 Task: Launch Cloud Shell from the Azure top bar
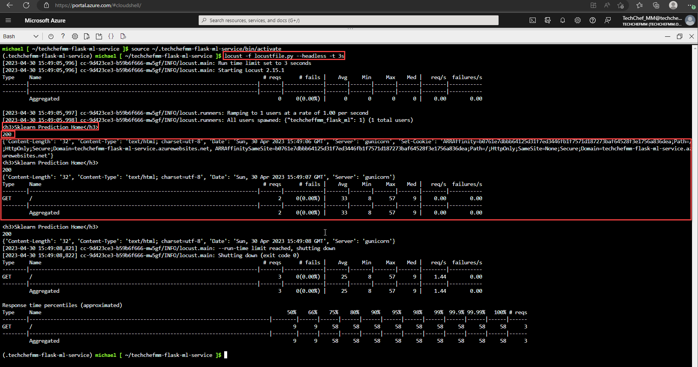pos(532,20)
